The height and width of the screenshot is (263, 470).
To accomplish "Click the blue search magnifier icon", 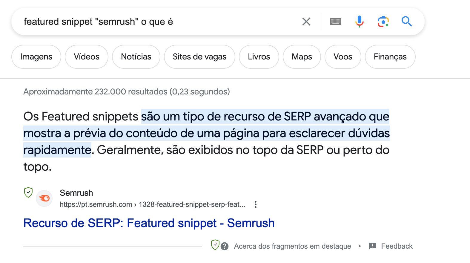I will pos(407,21).
